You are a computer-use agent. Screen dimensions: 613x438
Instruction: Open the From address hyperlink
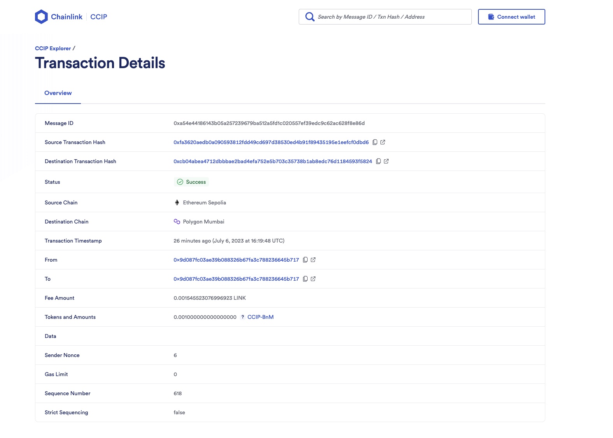pos(236,260)
